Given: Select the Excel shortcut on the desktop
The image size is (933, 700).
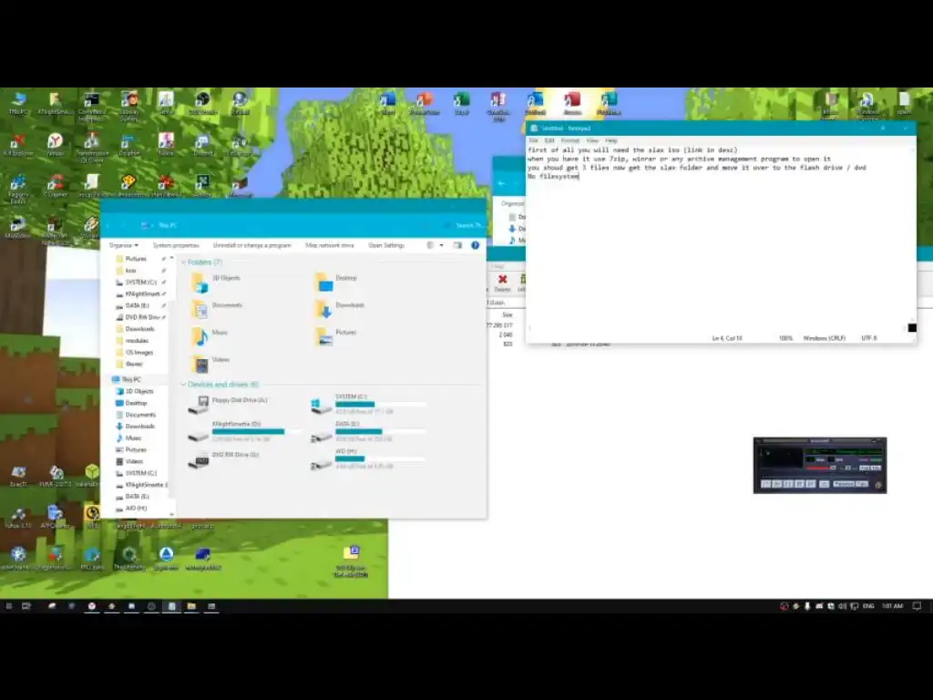Looking at the screenshot, I should click(462, 103).
